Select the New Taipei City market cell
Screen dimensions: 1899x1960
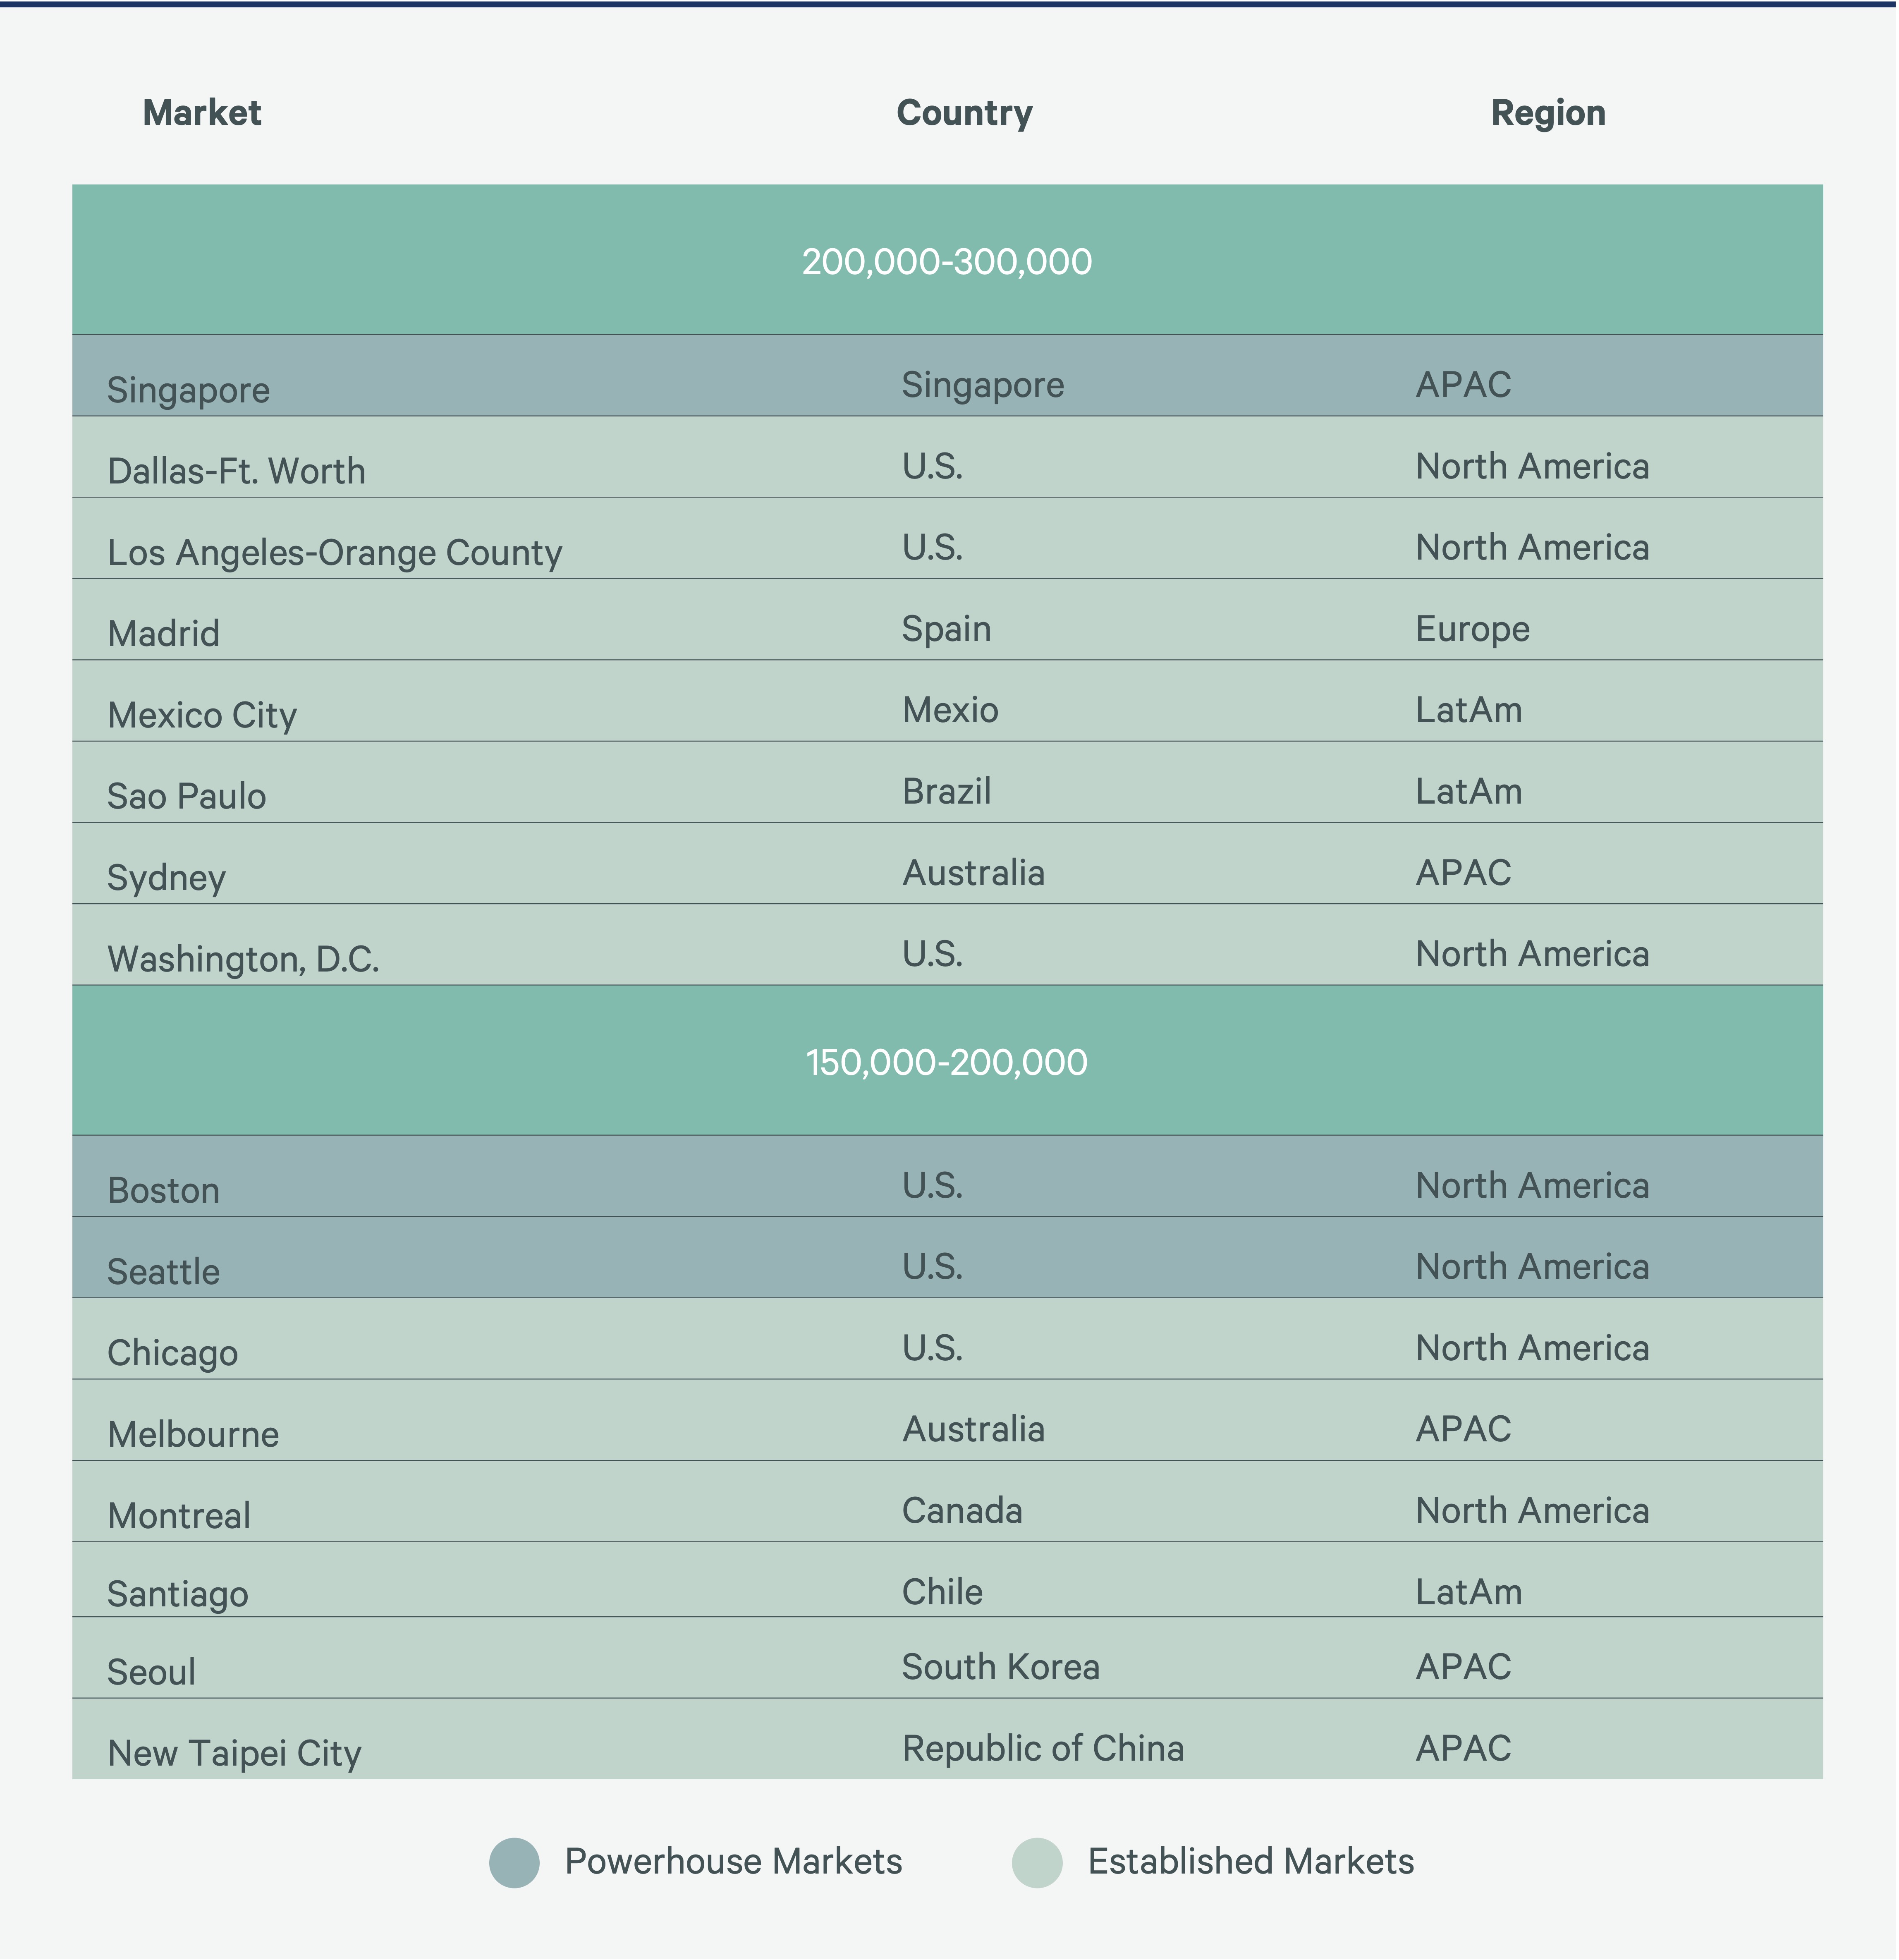click(x=235, y=1754)
